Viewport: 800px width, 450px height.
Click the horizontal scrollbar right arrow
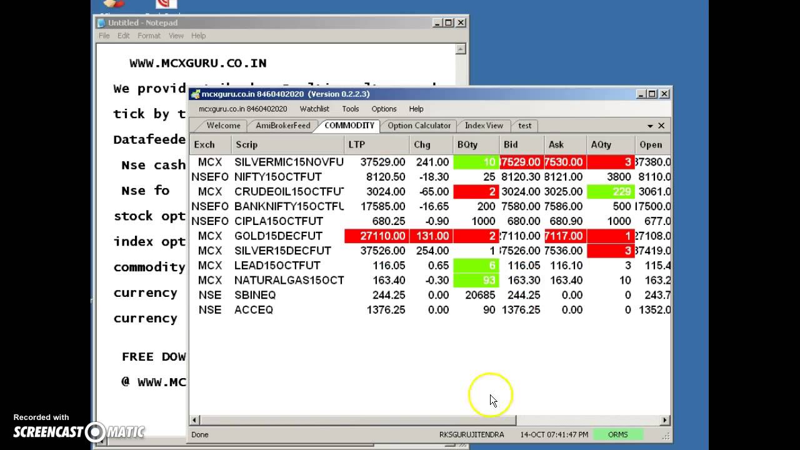665,420
